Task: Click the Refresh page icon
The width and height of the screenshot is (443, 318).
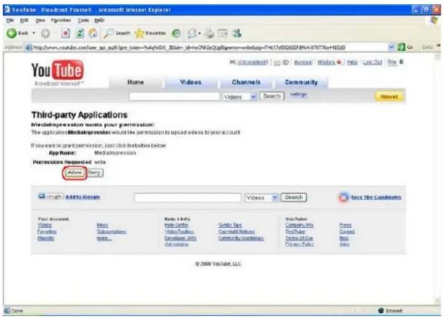Action: point(80,33)
